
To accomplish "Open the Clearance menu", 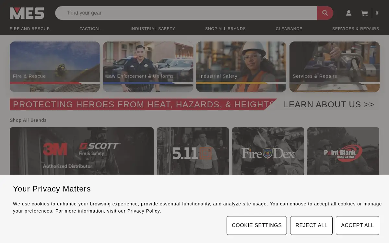I will [x=289, y=29].
